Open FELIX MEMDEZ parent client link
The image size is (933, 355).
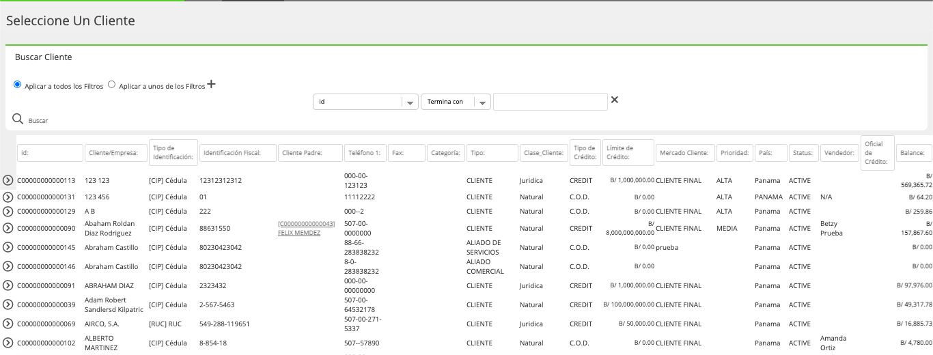[x=299, y=233]
